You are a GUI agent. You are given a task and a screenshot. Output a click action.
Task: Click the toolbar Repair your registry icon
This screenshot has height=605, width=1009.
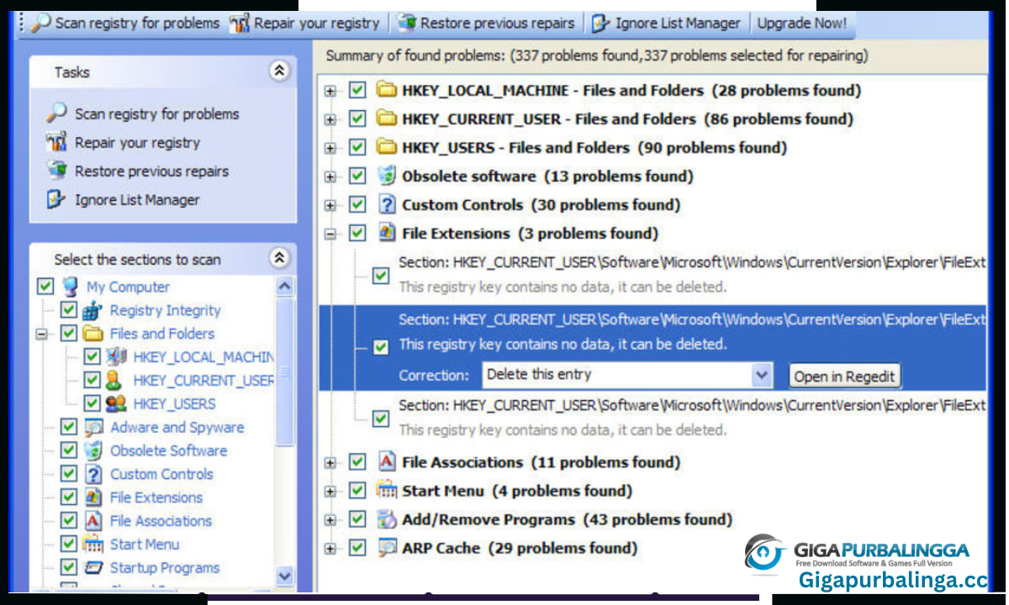click(x=239, y=24)
